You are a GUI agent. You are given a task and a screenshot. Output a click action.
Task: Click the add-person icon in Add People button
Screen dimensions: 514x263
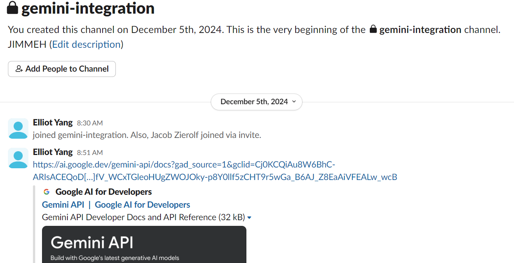(x=19, y=69)
